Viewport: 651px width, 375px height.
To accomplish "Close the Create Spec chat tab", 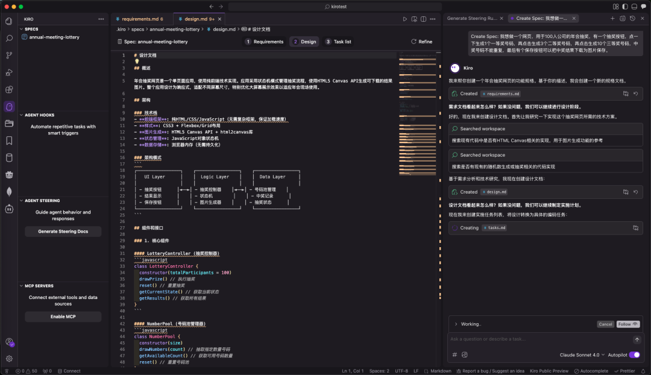I will (574, 18).
